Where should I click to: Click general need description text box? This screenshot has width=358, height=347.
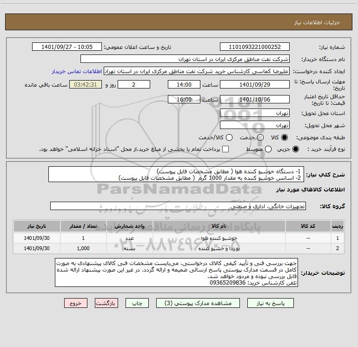pos(176,174)
